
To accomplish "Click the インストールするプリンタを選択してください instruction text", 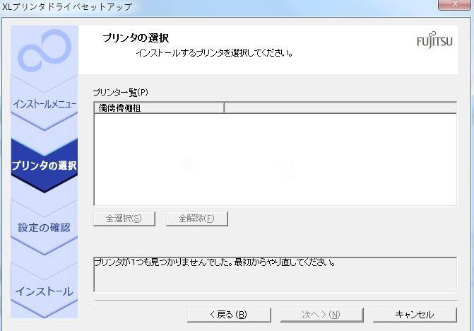I will click(214, 53).
